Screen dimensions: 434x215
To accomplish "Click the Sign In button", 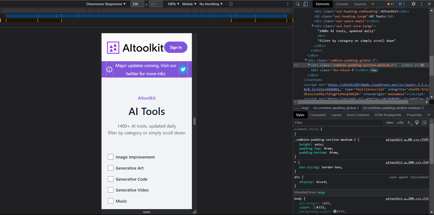I will click(176, 47).
